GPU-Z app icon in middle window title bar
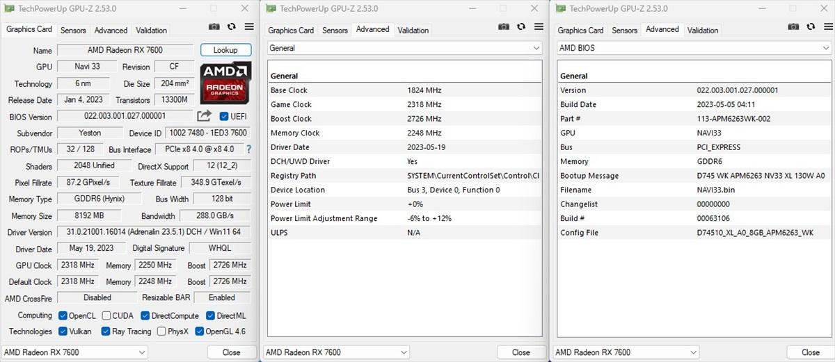This screenshot has height=362, width=835. pyautogui.click(x=271, y=8)
